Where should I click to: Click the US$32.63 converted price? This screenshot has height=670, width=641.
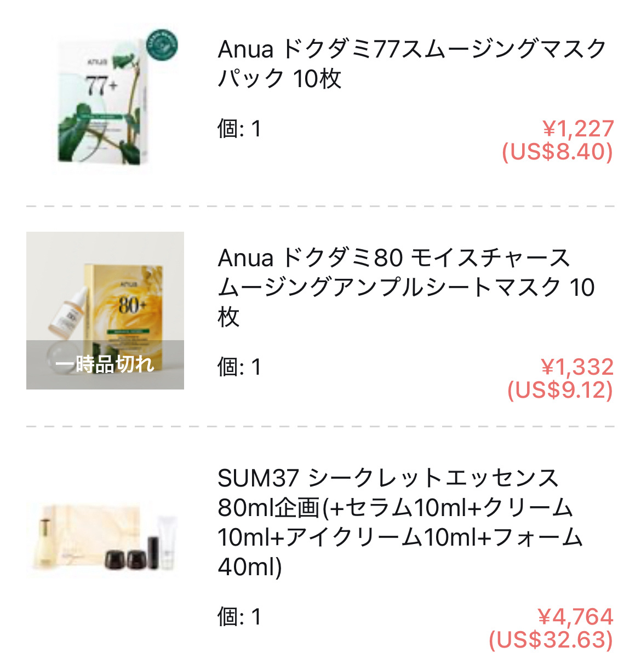[551, 640]
